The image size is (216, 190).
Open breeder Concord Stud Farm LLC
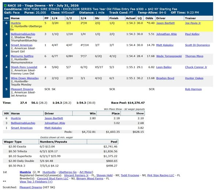click(53, 178)
